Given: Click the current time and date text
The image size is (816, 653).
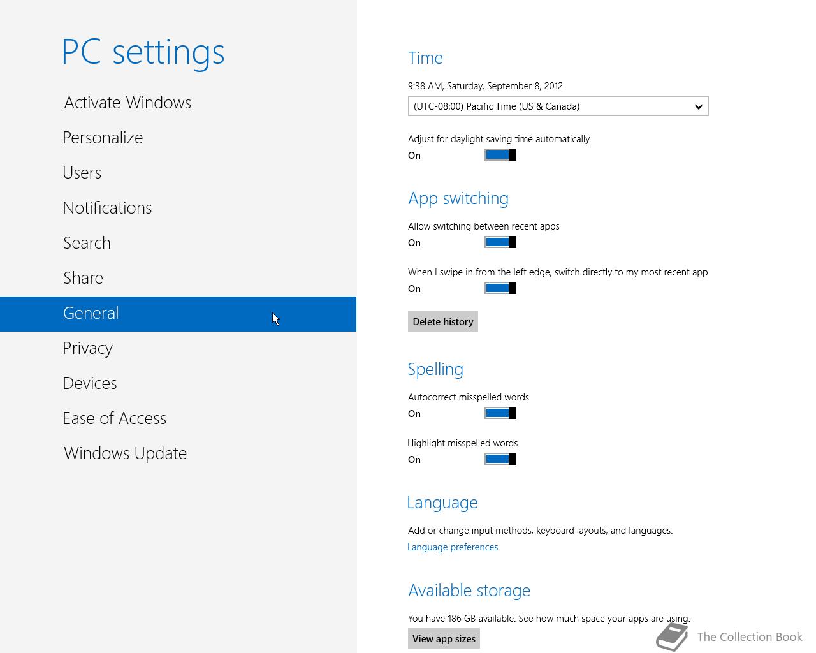Looking at the screenshot, I should 485,86.
